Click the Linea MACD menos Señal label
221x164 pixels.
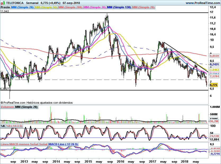click(19, 144)
